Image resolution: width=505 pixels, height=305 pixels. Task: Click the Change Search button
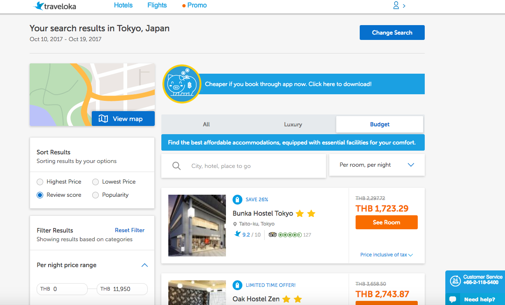pyautogui.click(x=392, y=33)
